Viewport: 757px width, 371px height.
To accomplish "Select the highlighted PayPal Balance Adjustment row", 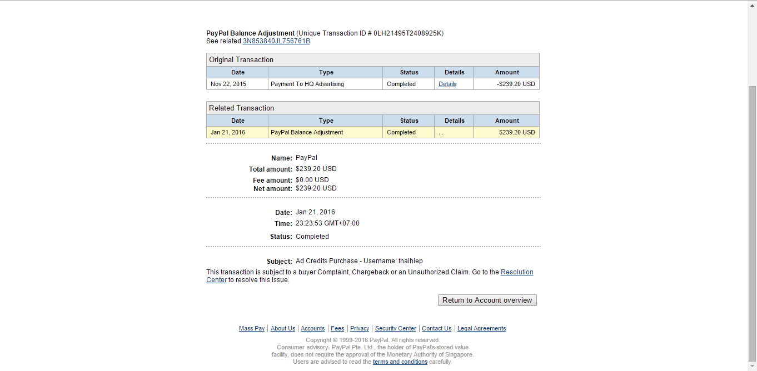I will (373, 132).
